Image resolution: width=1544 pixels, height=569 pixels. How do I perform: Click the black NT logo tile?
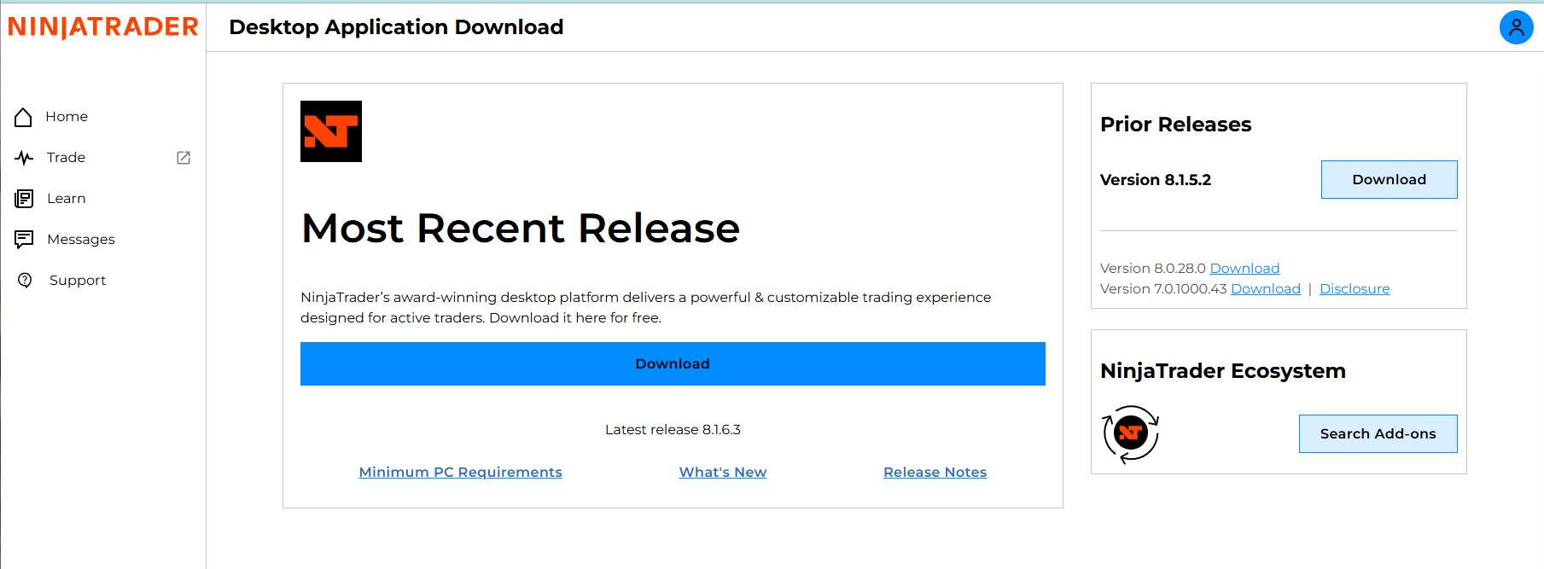331,131
